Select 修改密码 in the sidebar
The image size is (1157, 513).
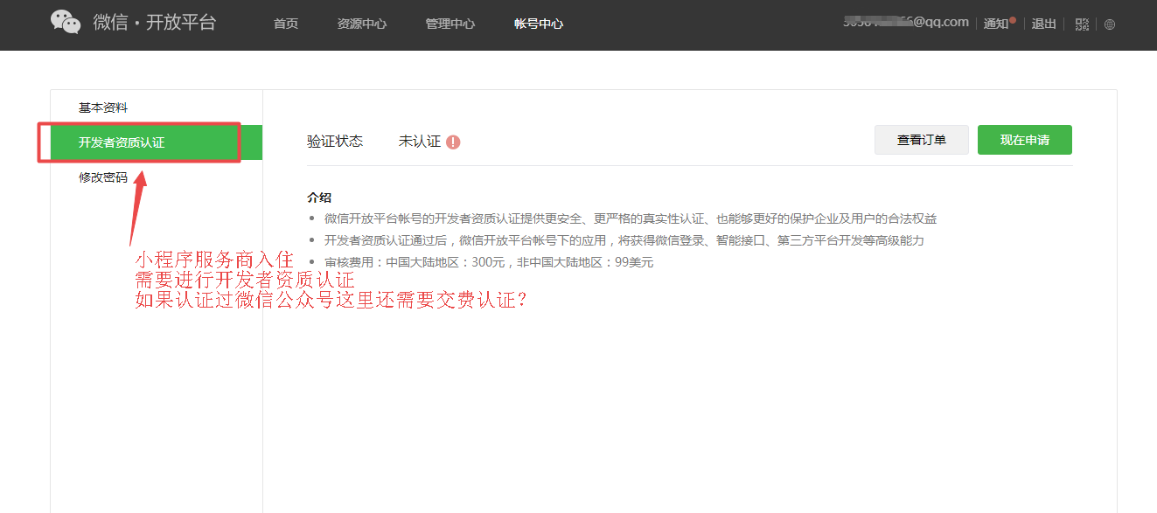(x=103, y=177)
